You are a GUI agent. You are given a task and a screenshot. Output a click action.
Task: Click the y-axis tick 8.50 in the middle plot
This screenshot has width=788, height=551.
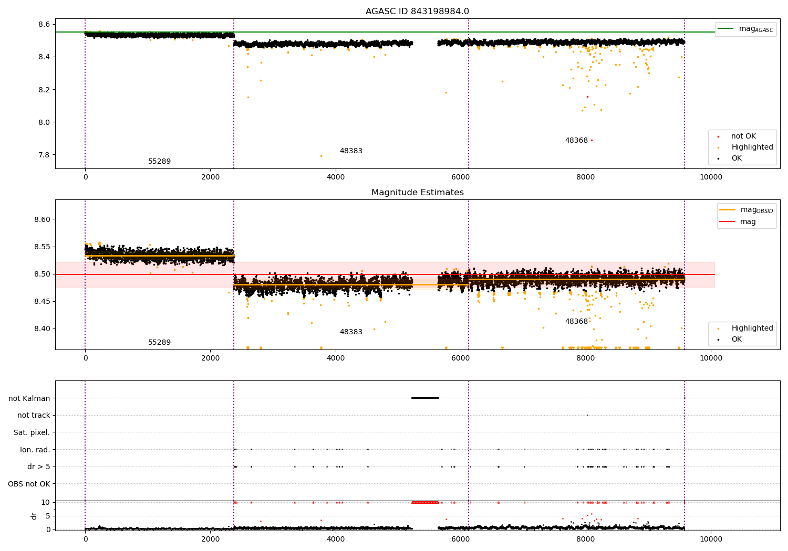click(42, 274)
